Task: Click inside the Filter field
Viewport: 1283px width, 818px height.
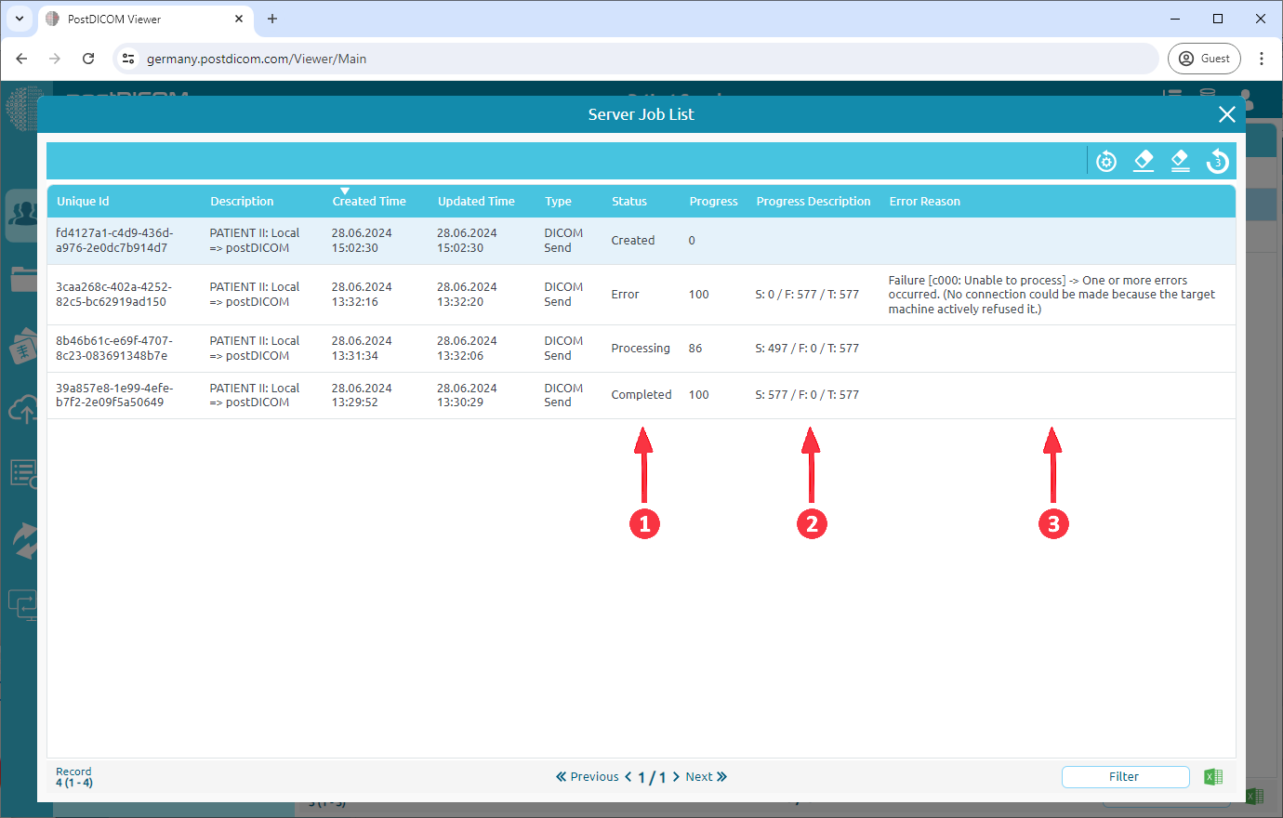Action: [1124, 776]
